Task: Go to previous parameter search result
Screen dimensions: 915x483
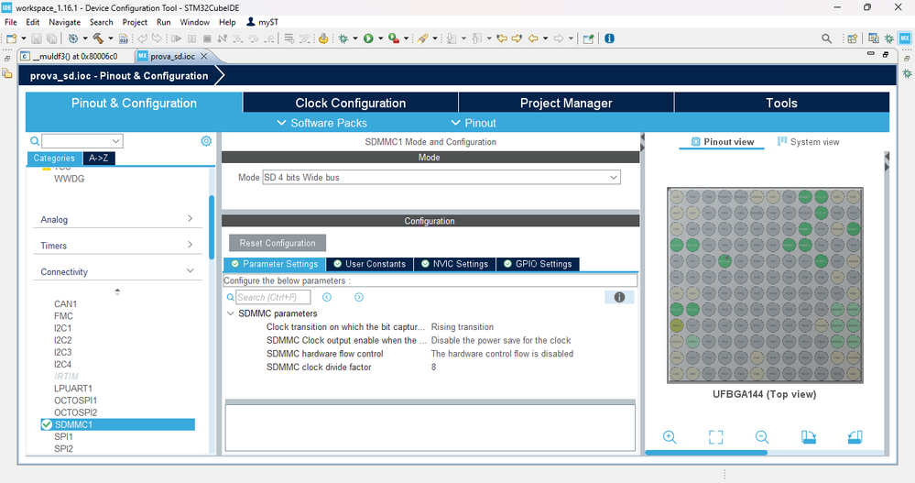Action: [327, 297]
